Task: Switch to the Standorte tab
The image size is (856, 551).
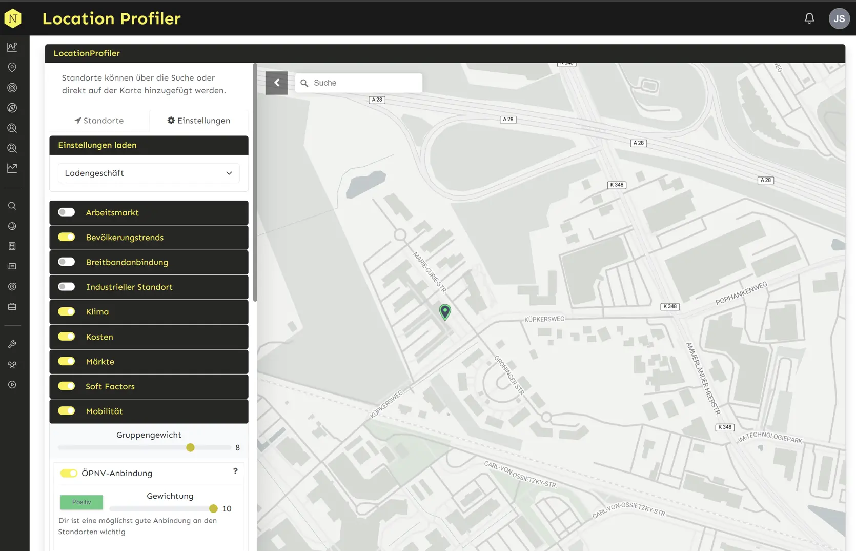Action: (x=99, y=121)
